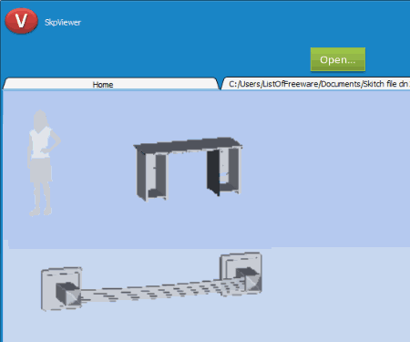The image size is (410, 342).
Task: Click the desk model thumbnail
Action: pyautogui.click(x=188, y=169)
